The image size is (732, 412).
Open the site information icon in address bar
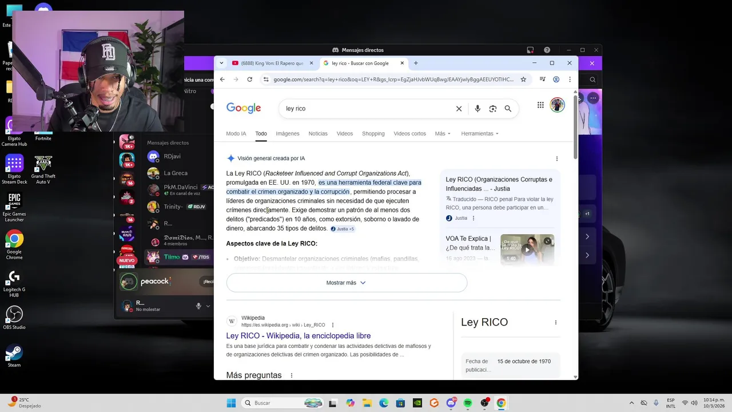tap(265, 80)
